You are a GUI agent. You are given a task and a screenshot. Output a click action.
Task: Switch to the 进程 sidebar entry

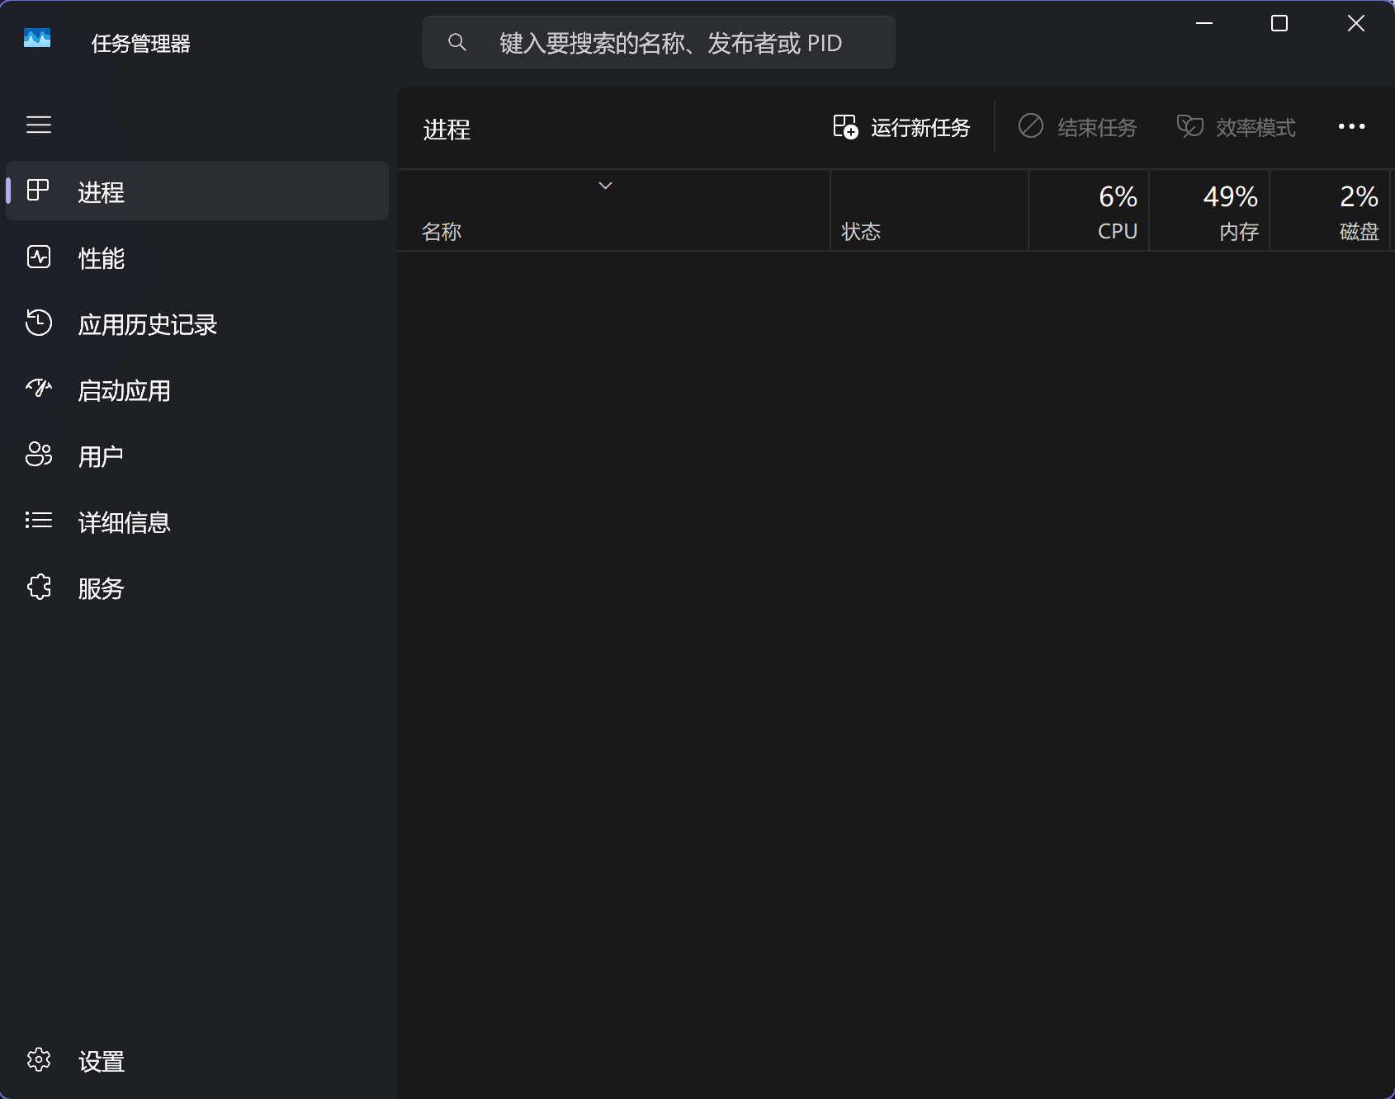pos(101,192)
